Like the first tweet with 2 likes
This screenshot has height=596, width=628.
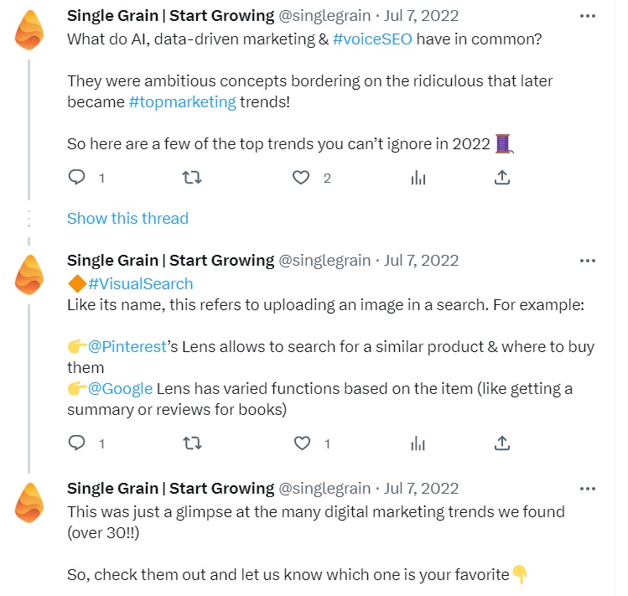click(x=302, y=178)
